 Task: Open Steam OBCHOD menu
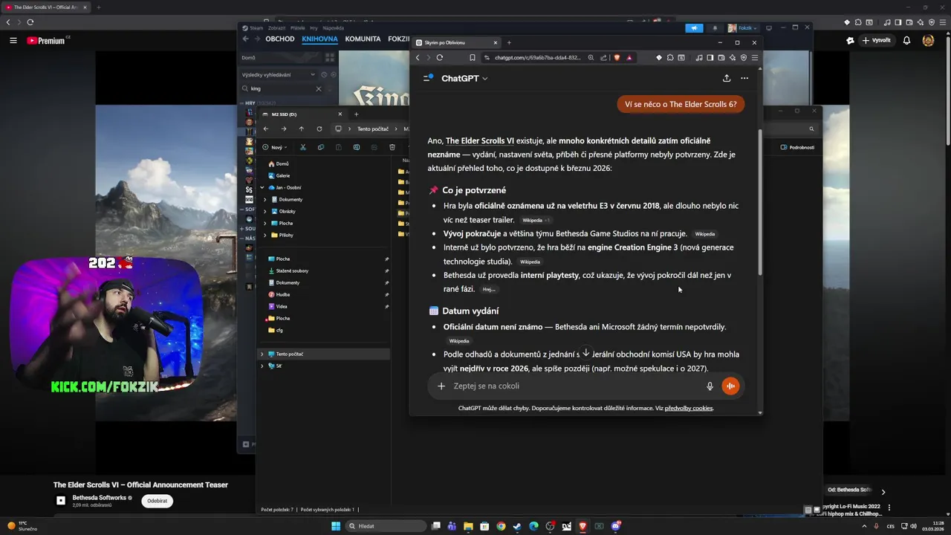pyautogui.click(x=280, y=39)
